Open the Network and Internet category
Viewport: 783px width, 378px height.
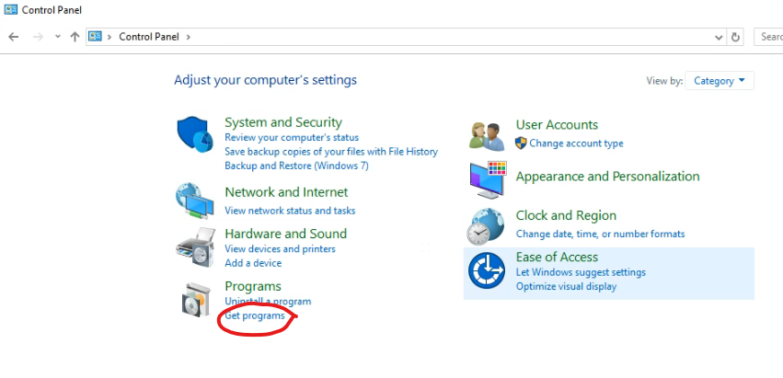pyautogui.click(x=286, y=192)
